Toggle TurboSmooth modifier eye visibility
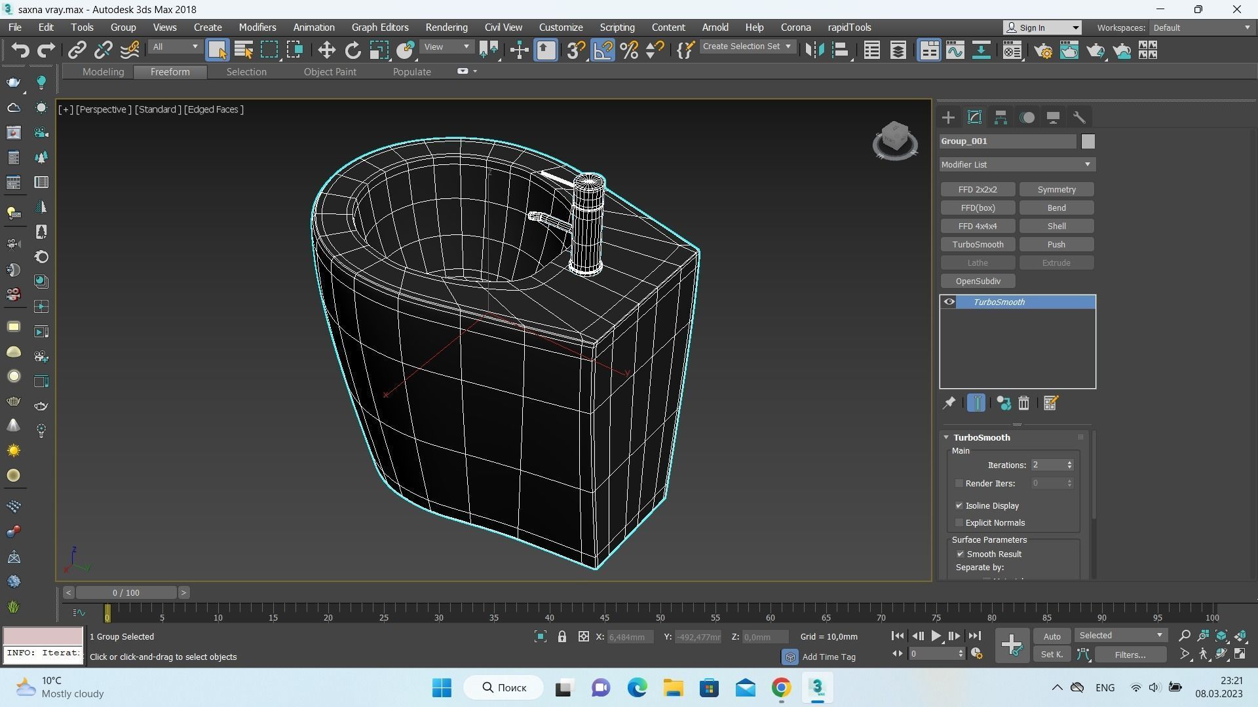Screen dimensions: 1258x707 pyautogui.click(x=949, y=302)
